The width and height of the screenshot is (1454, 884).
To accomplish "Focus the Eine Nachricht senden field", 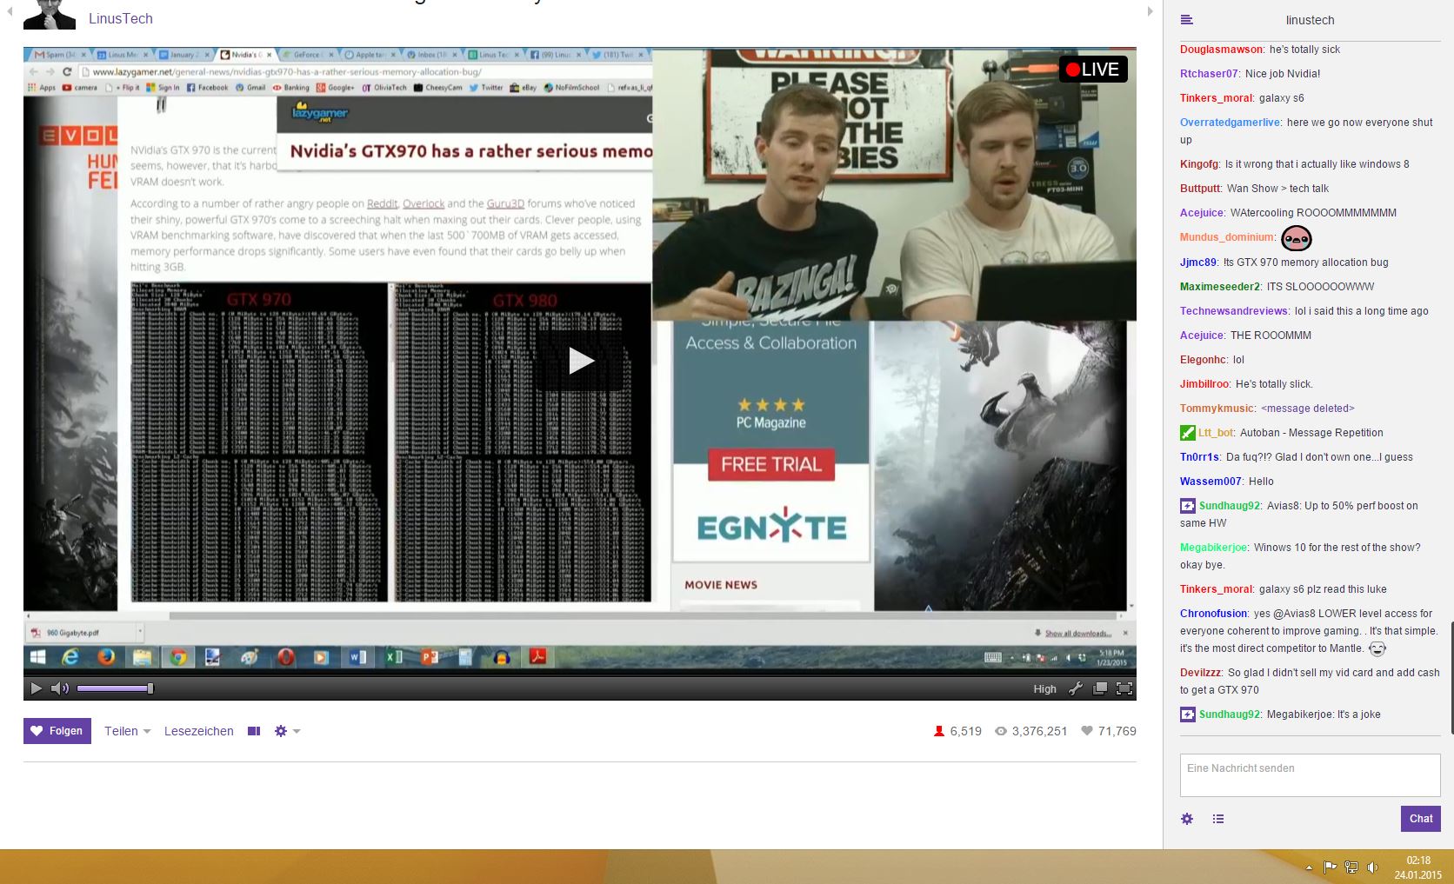I will [x=1310, y=774].
